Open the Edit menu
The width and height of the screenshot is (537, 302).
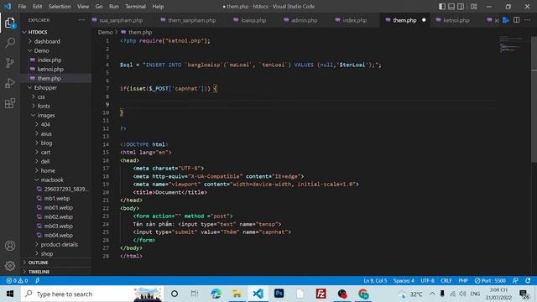coord(37,6)
